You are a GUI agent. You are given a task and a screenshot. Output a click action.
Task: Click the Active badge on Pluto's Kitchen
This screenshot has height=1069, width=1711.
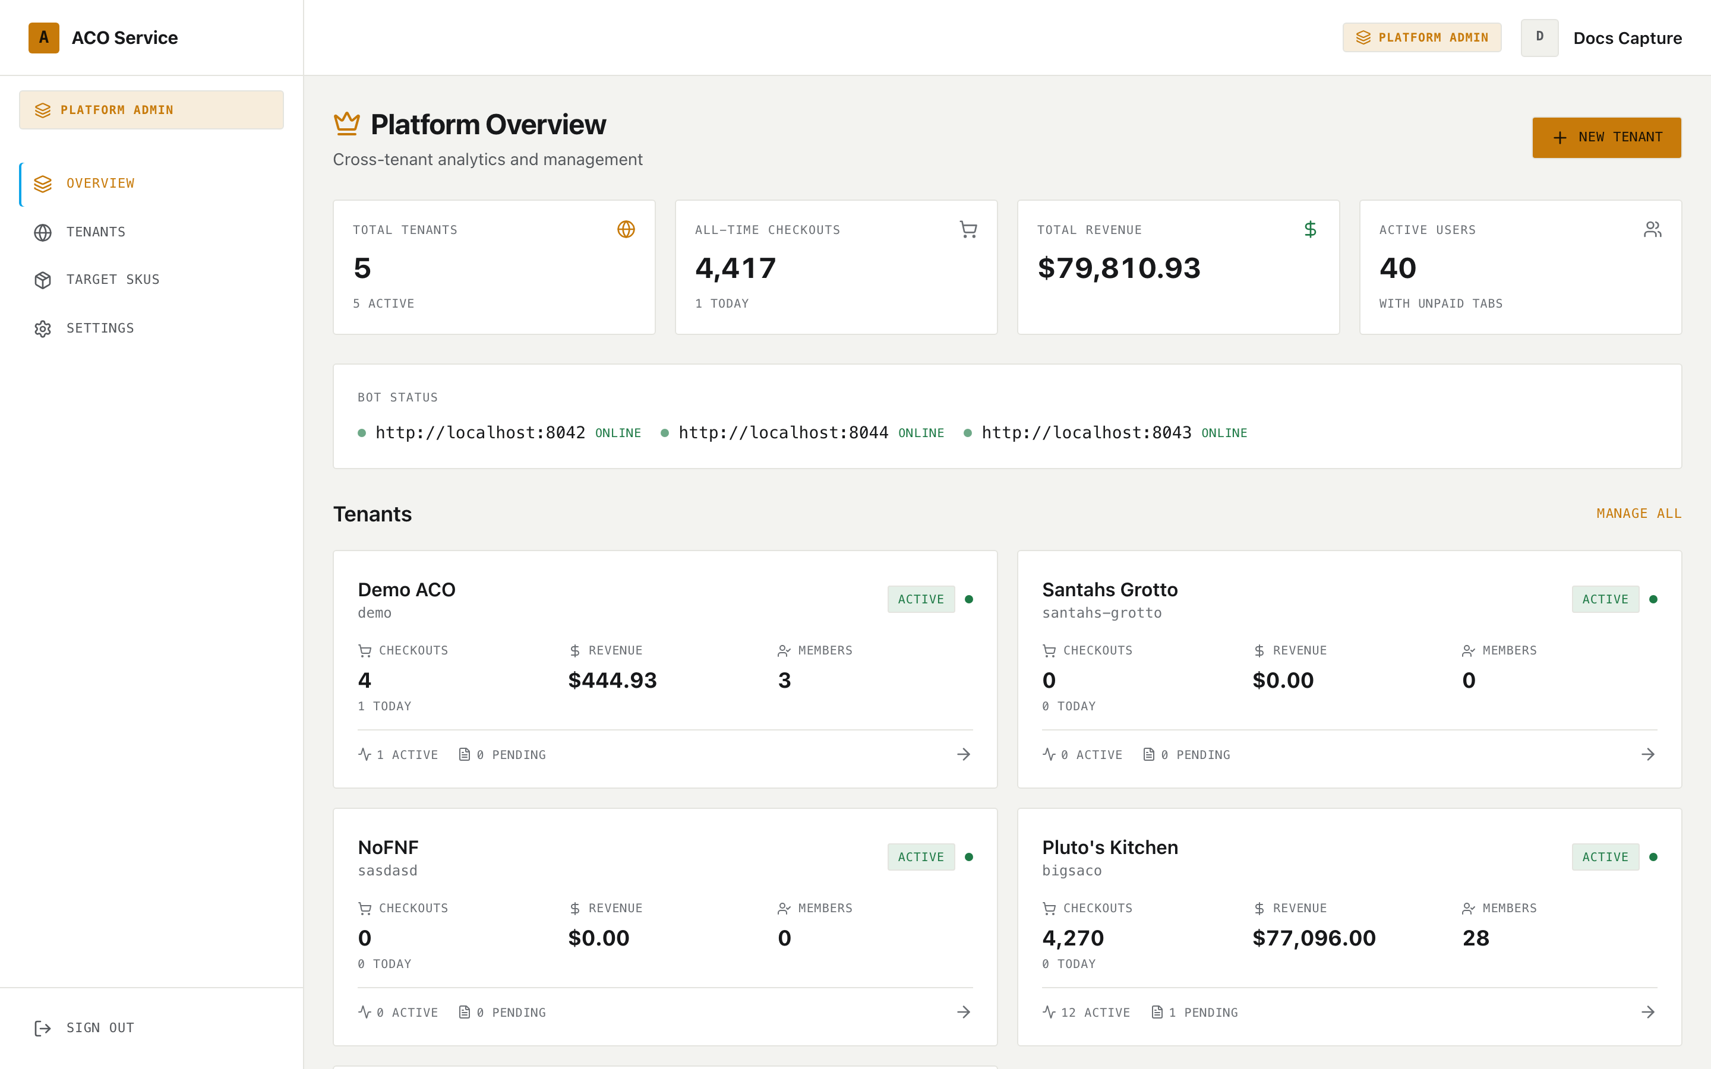coord(1605,857)
